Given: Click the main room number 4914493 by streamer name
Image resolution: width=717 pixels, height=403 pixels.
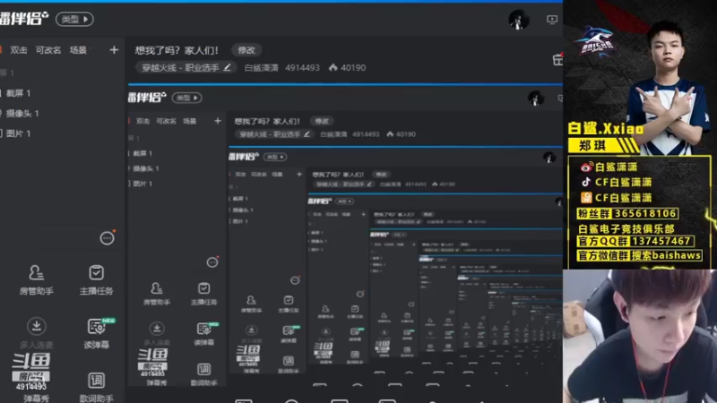Looking at the screenshot, I should (x=302, y=68).
